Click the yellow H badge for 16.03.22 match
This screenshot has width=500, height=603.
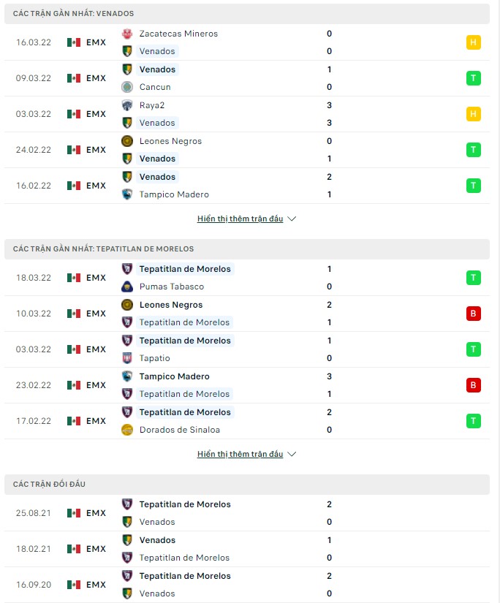pyautogui.click(x=473, y=42)
